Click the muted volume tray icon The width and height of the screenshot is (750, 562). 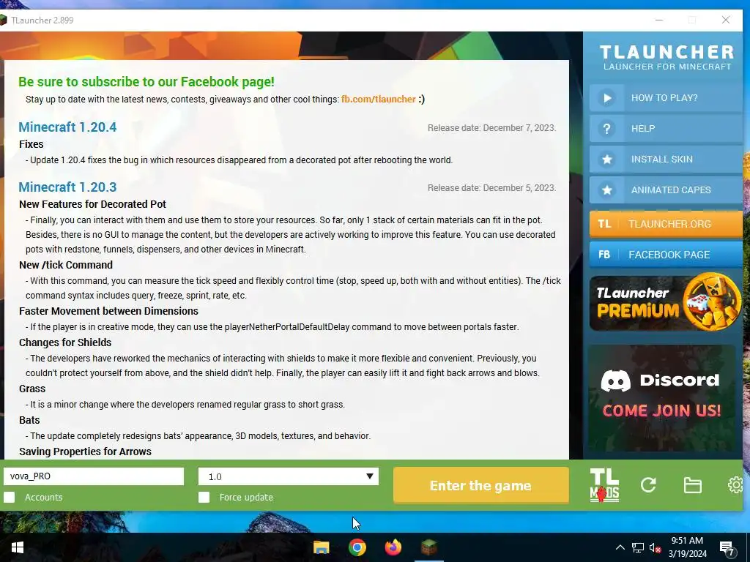(655, 547)
